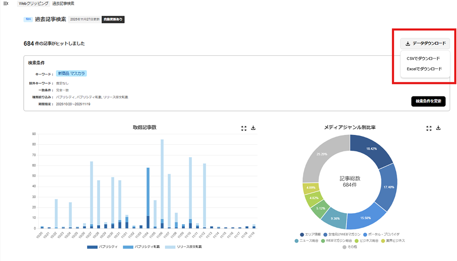
Task: Click the 18.42% donut segment
Action: (372, 149)
